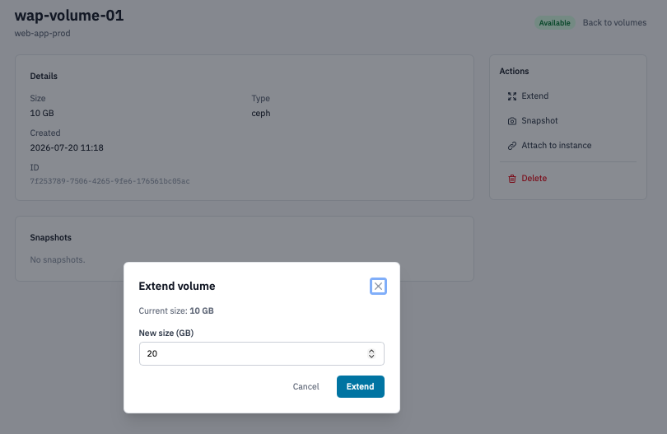The image size is (667, 434).
Task: Decrease new size with the down arrow
Action: click(x=371, y=356)
